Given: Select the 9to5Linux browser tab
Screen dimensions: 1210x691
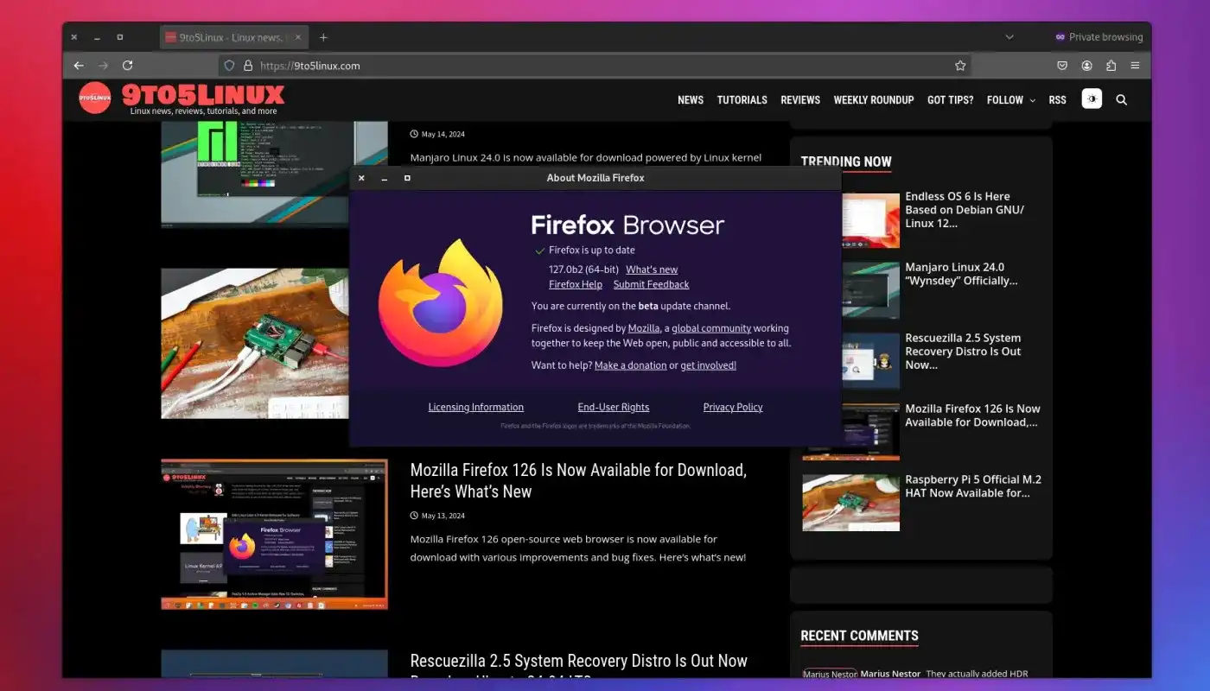Looking at the screenshot, I should [x=233, y=37].
